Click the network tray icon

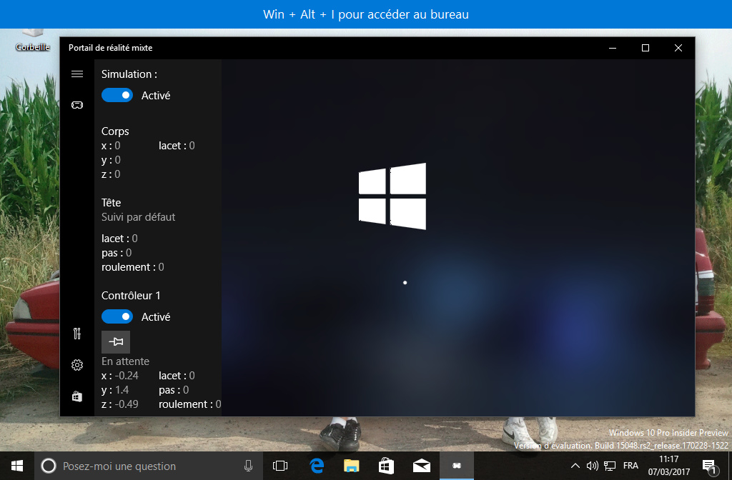610,466
